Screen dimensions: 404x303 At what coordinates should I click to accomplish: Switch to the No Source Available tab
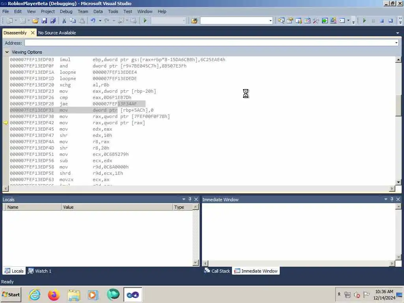(57, 33)
